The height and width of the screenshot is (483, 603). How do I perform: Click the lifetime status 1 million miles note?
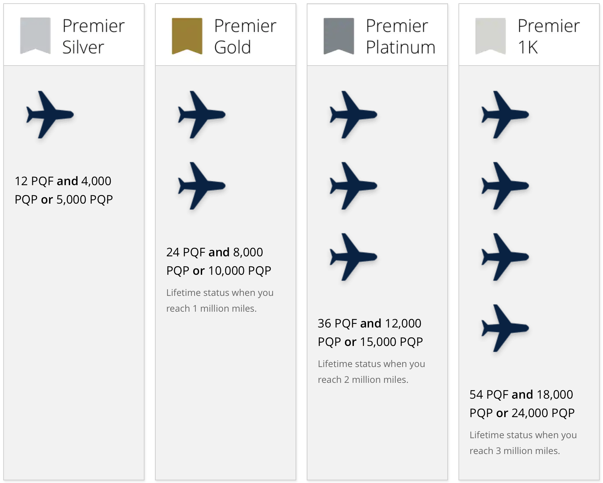pyautogui.click(x=220, y=300)
